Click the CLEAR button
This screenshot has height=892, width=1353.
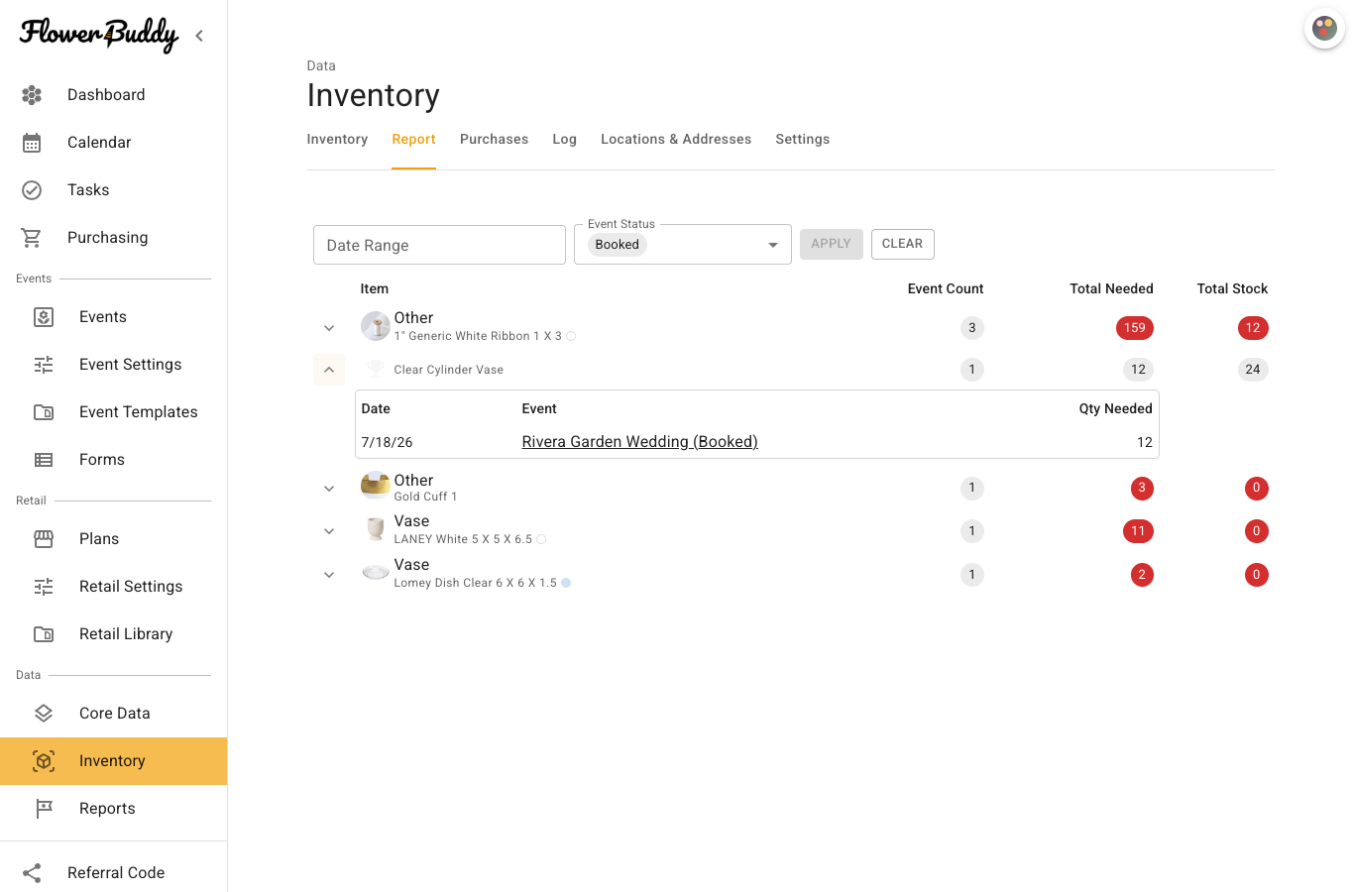click(x=903, y=244)
